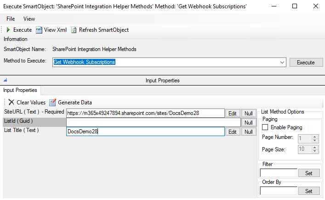The width and height of the screenshot is (325, 200).
Task: Click the Generate Data icon
Action: tap(53, 102)
